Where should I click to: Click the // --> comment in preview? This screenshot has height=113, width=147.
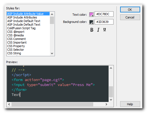[18, 70]
